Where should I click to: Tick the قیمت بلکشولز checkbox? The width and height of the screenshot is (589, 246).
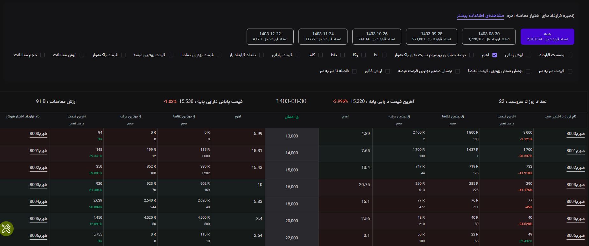[x=123, y=55]
